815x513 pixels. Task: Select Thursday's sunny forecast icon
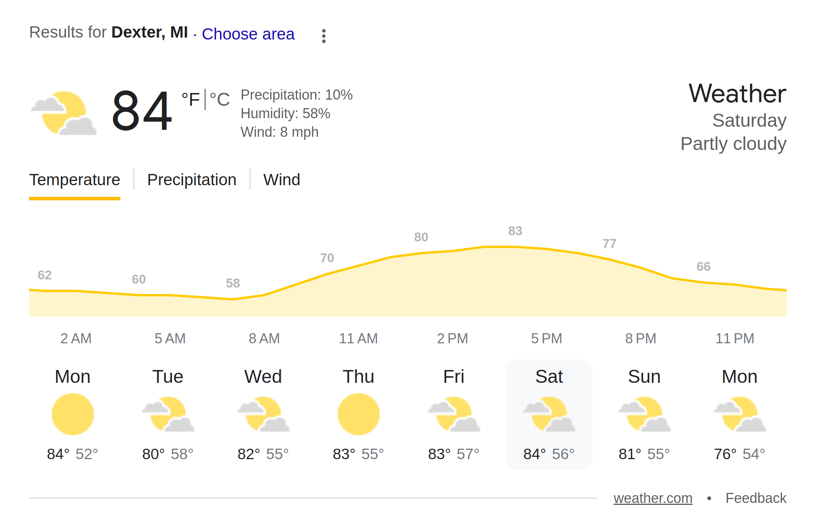point(359,414)
